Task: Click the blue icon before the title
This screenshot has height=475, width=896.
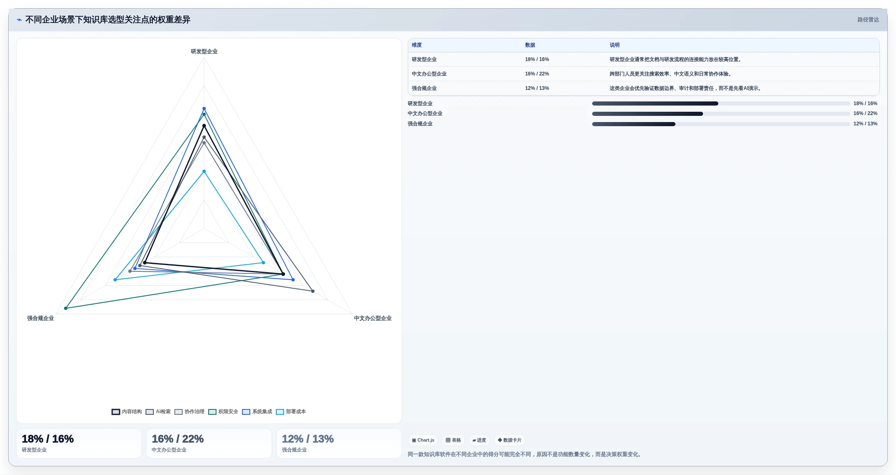Action: click(x=19, y=20)
